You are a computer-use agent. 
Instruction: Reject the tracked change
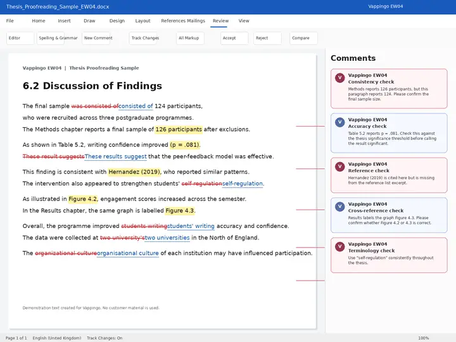point(267,38)
